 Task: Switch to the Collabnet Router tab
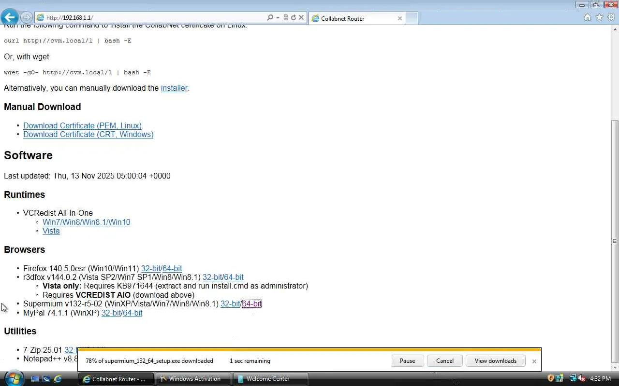356,18
